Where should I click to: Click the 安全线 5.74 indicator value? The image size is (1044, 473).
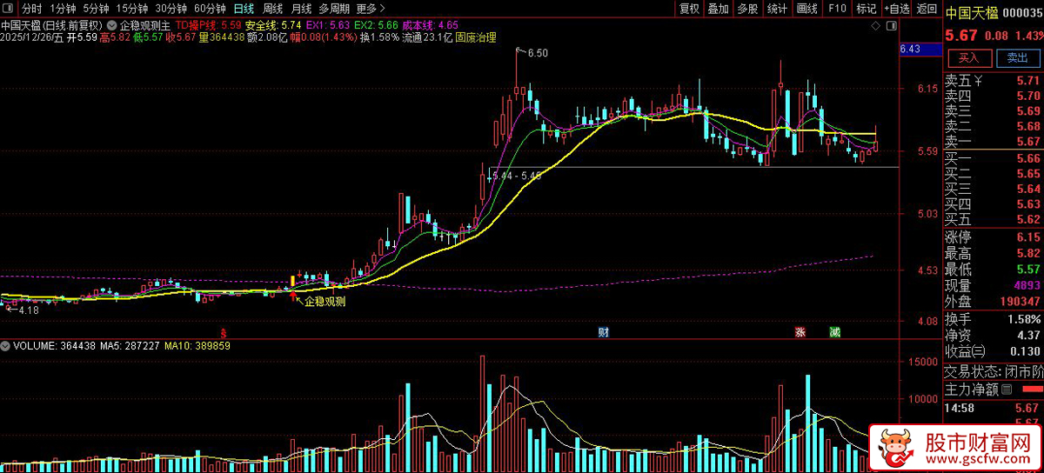(273, 24)
